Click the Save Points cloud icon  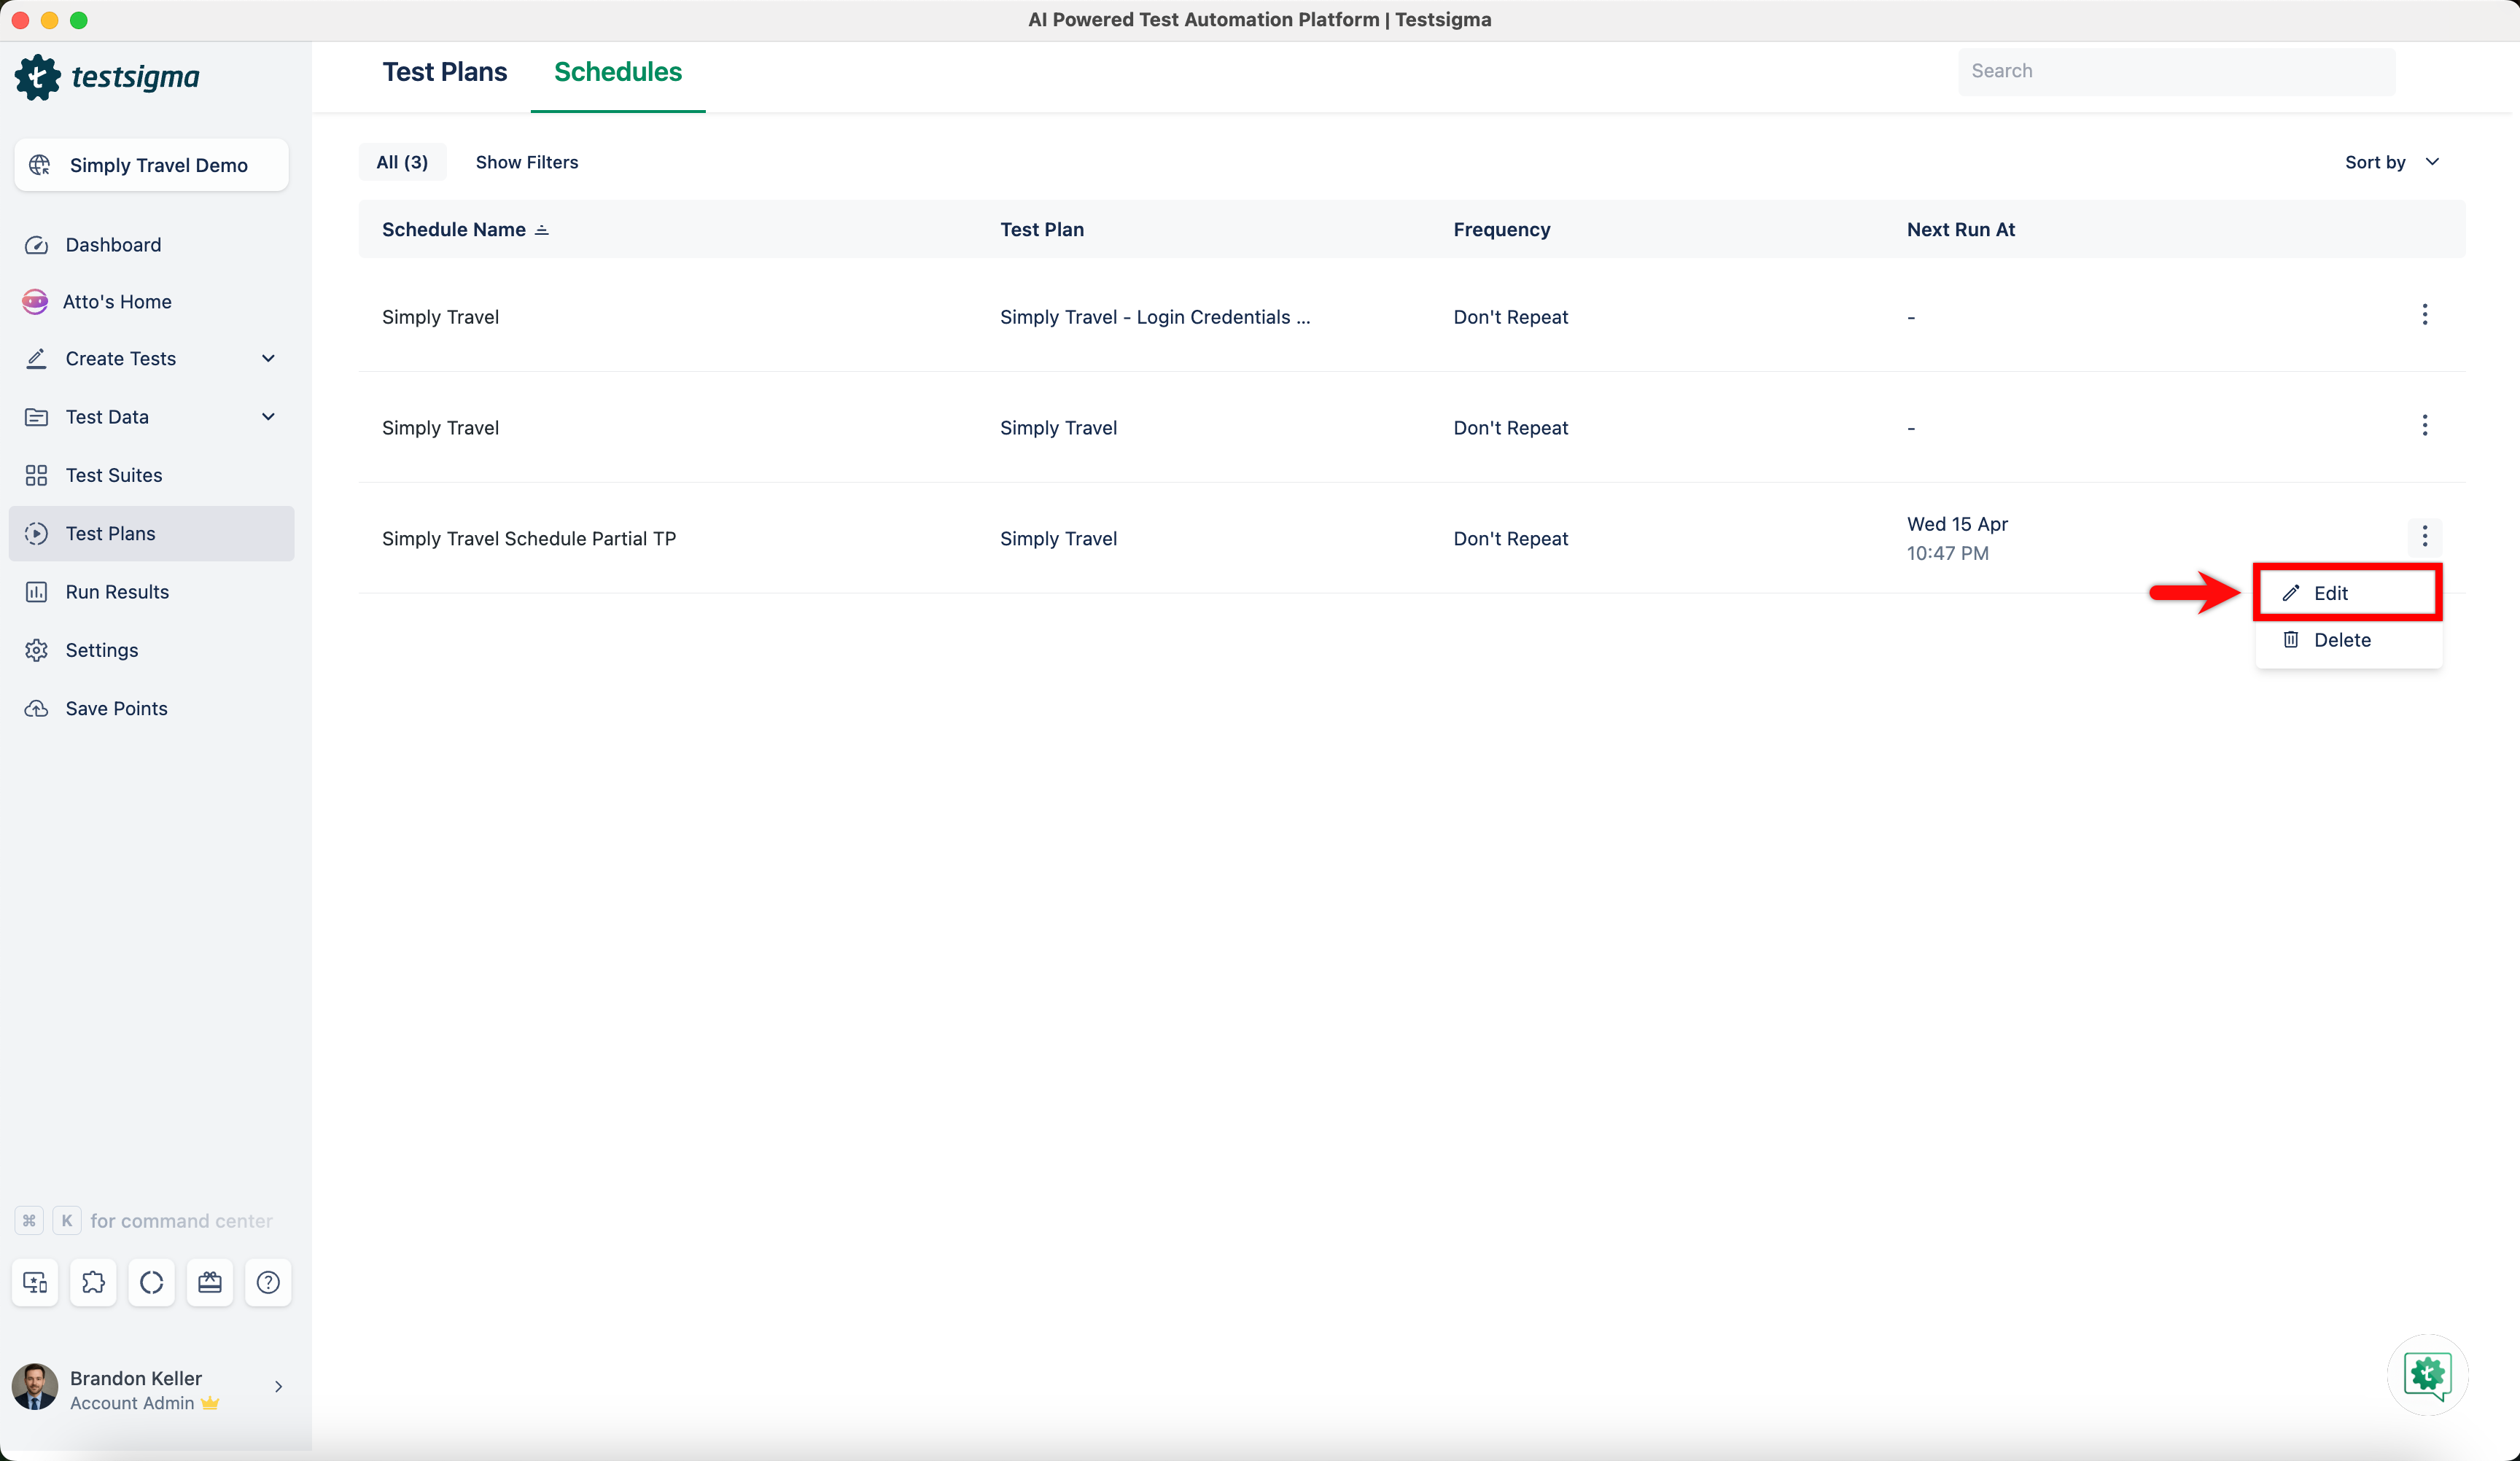[x=37, y=709]
